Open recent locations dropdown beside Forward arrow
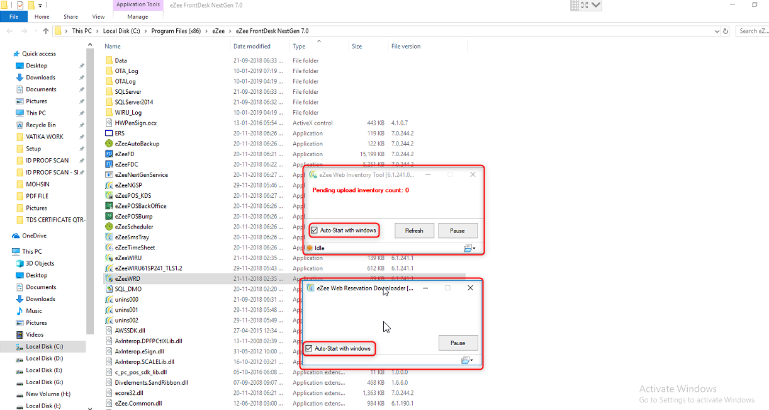This screenshot has height=410, width=769. click(35, 31)
